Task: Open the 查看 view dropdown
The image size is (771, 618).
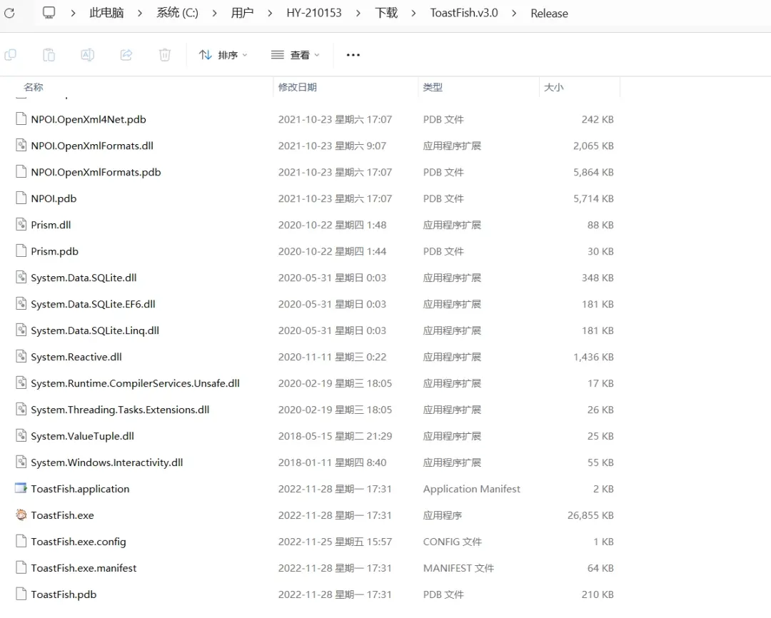Action: tap(296, 55)
